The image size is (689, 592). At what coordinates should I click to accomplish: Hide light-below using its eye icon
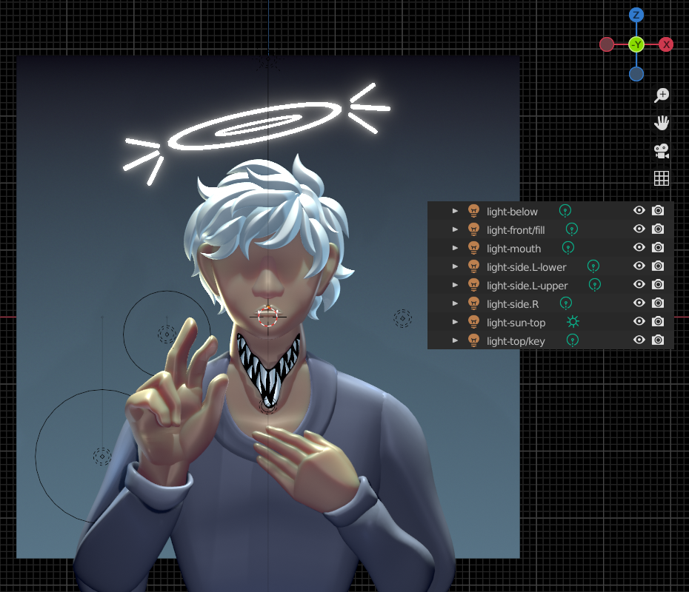point(639,211)
